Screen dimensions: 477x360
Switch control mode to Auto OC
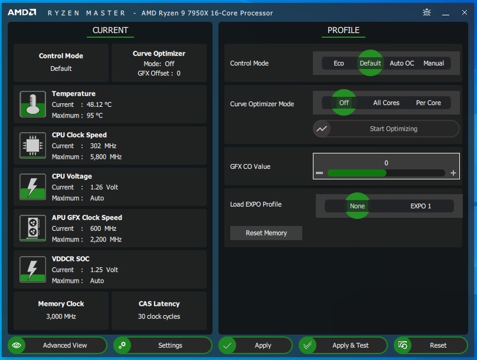(x=401, y=63)
